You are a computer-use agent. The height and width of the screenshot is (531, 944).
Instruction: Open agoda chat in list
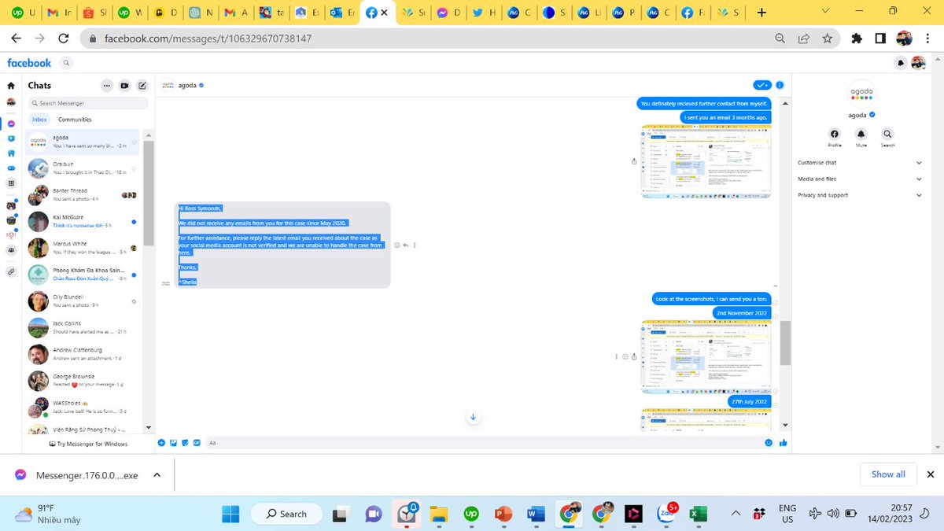pyautogui.click(x=83, y=142)
